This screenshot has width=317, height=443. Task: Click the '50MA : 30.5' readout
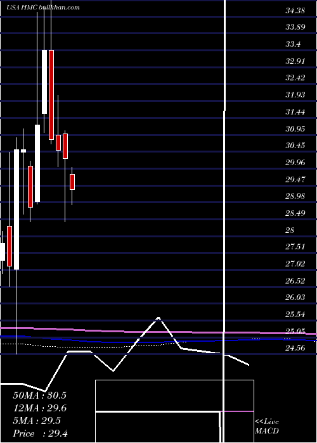(x=39, y=396)
